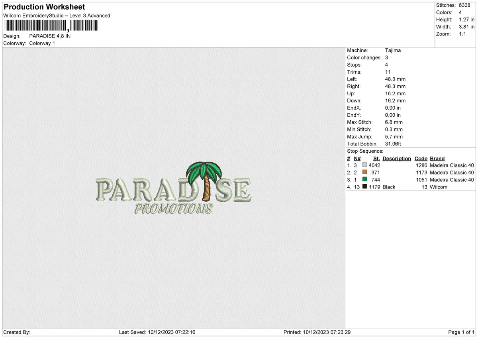Click the Color changes value 3
Image resolution: width=478 pixels, height=338 pixels.
click(387, 57)
